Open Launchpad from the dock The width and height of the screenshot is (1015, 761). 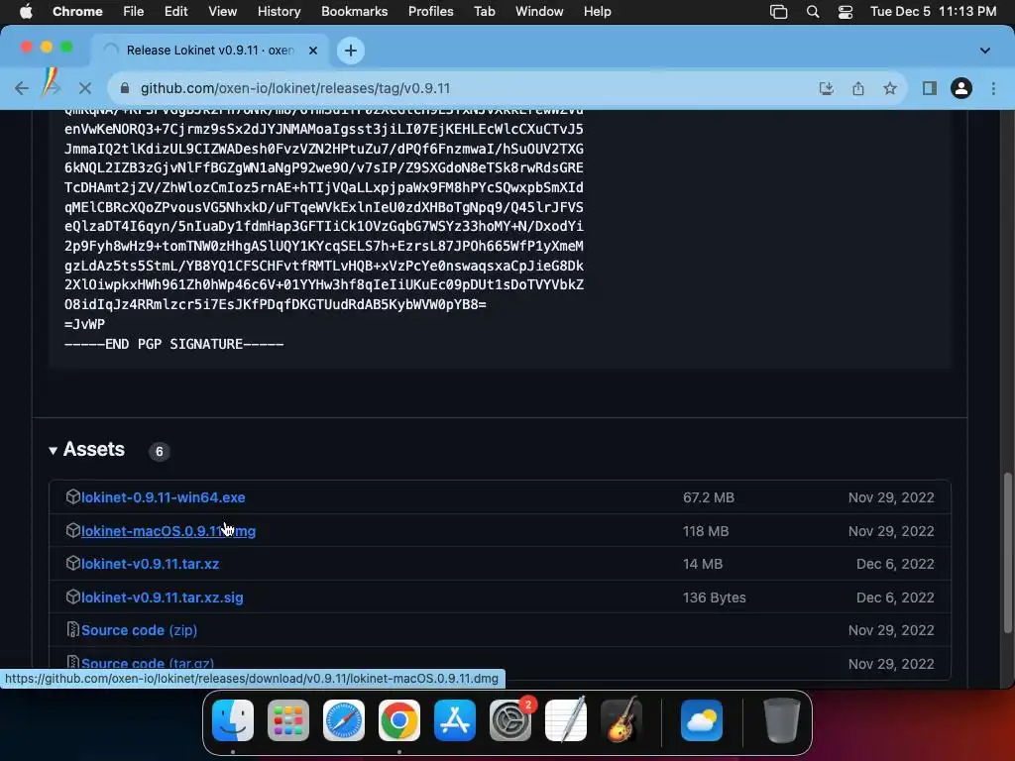pyautogui.click(x=288, y=719)
